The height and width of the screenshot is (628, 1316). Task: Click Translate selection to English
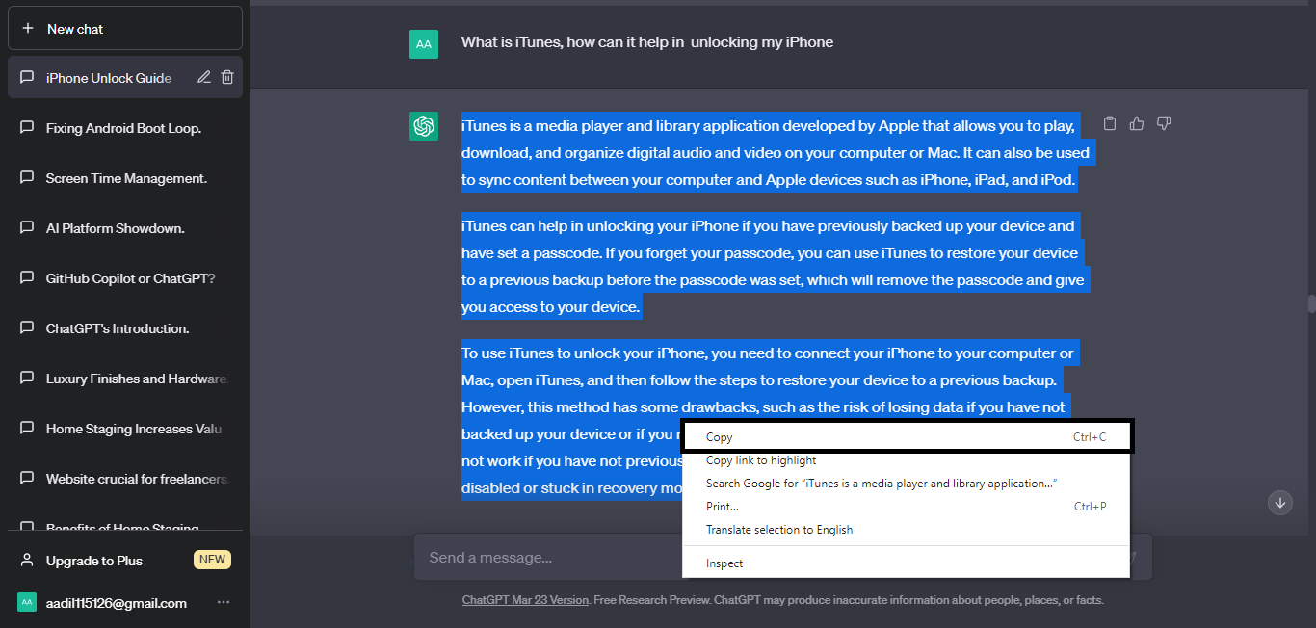pyautogui.click(x=779, y=530)
